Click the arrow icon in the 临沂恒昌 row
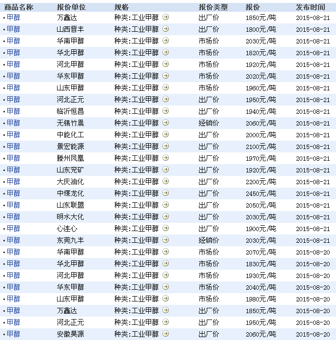This screenshot has width=336, height=342. (165, 111)
